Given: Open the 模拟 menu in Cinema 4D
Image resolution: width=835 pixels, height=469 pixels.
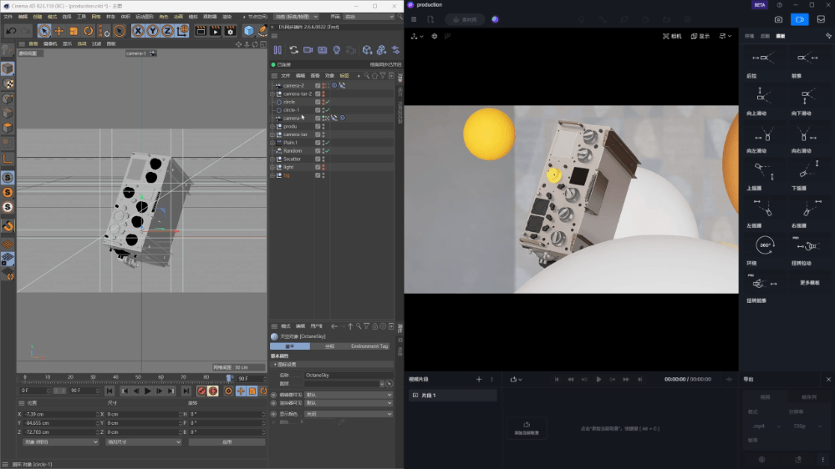Looking at the screenshot, I should (x=193, y=17).
